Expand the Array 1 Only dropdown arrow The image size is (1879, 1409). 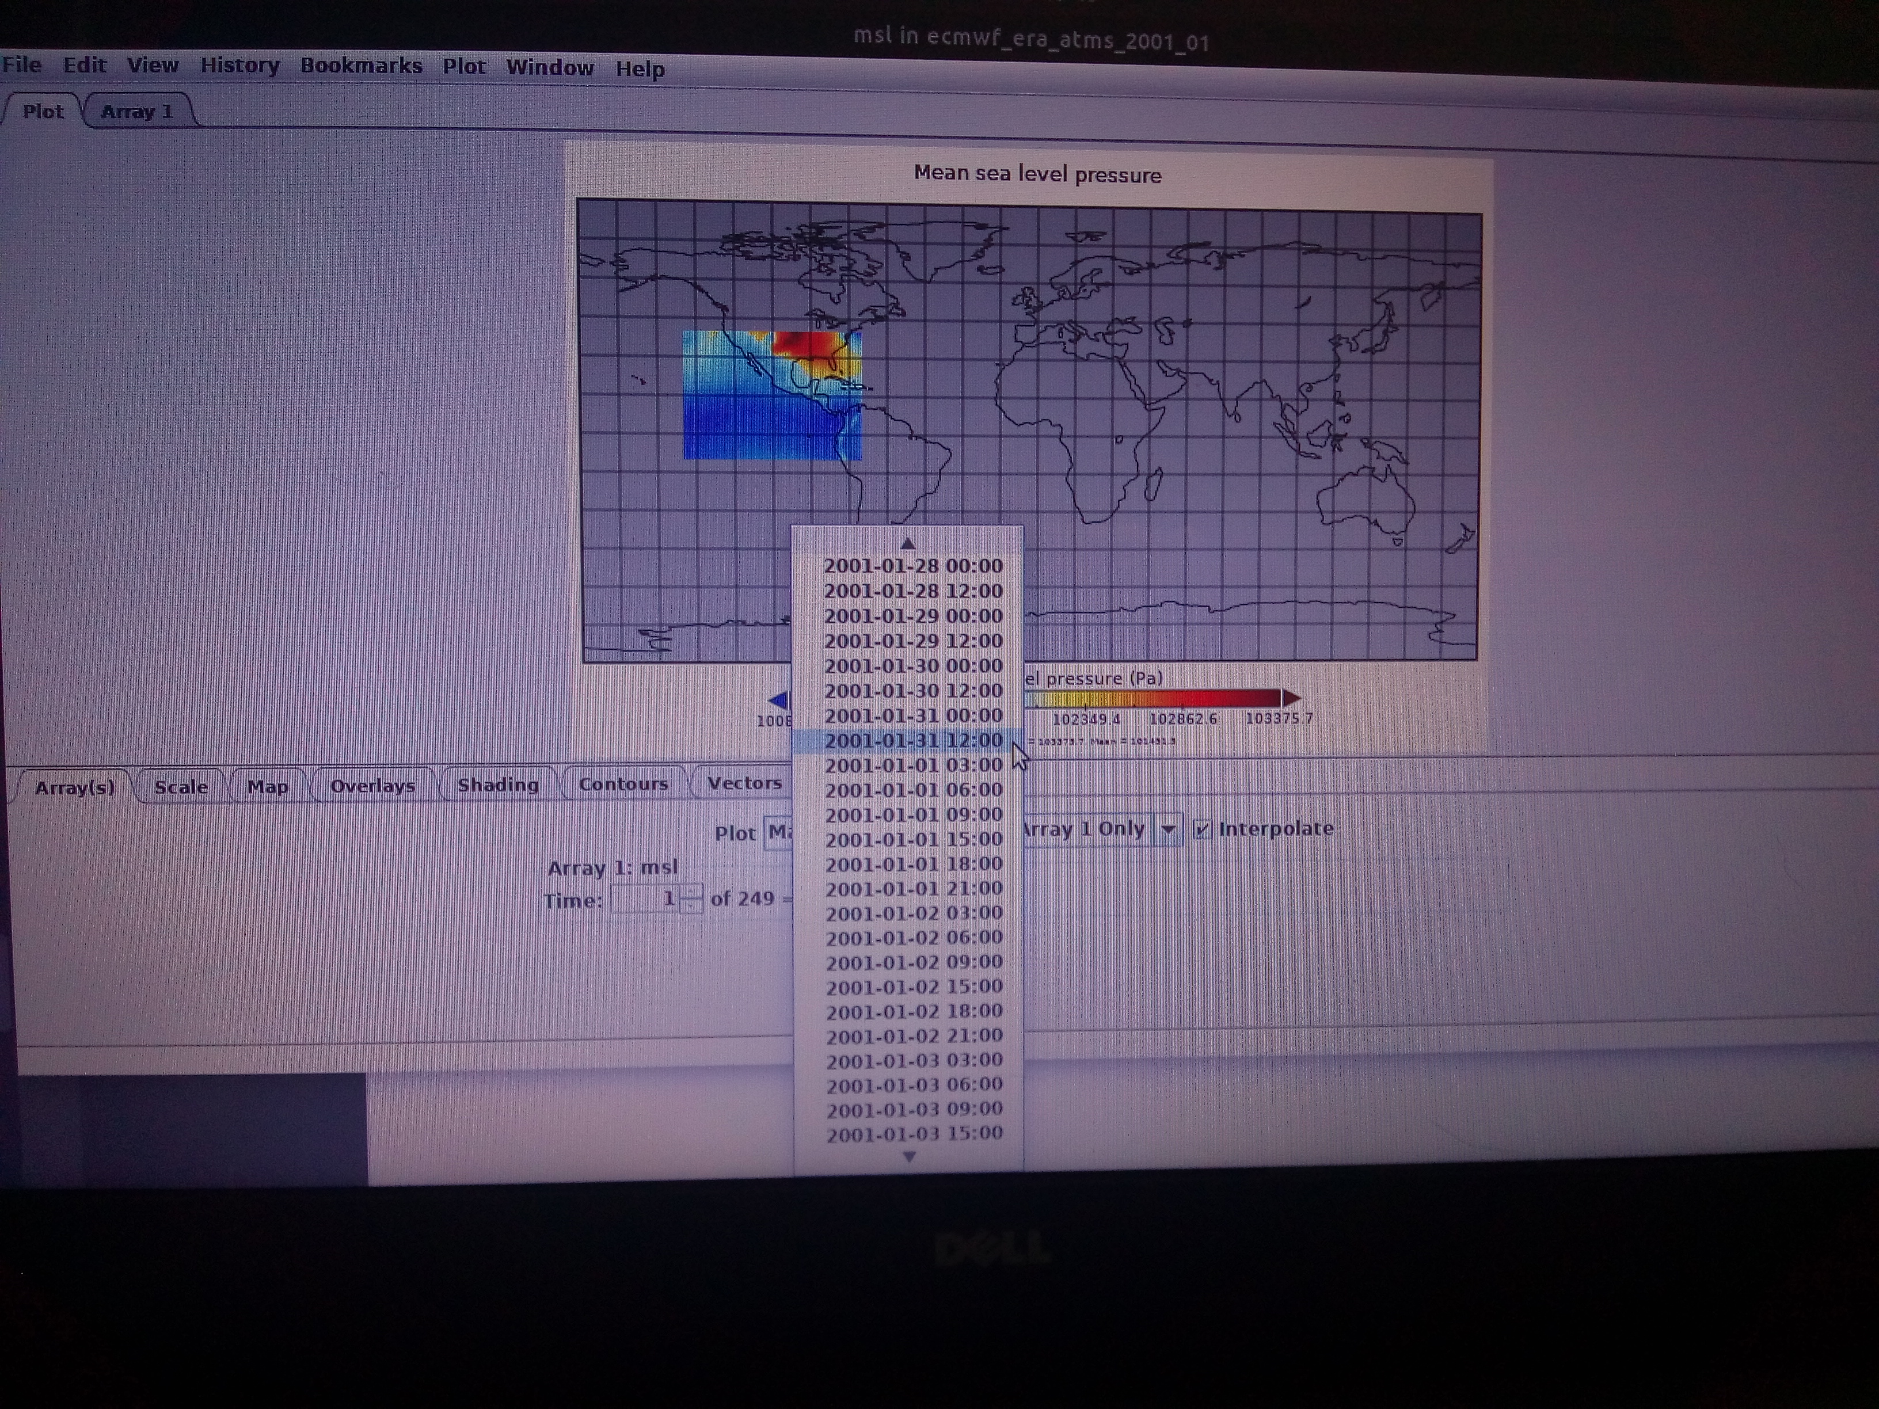point(1168,829)
